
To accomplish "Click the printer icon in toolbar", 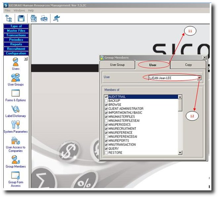I will click(x=44, y=19).
